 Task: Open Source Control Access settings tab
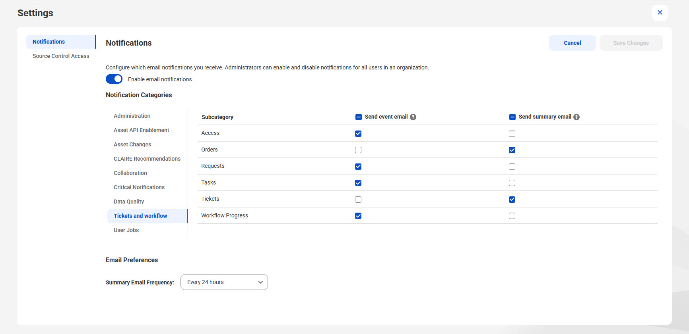(61, 56)
